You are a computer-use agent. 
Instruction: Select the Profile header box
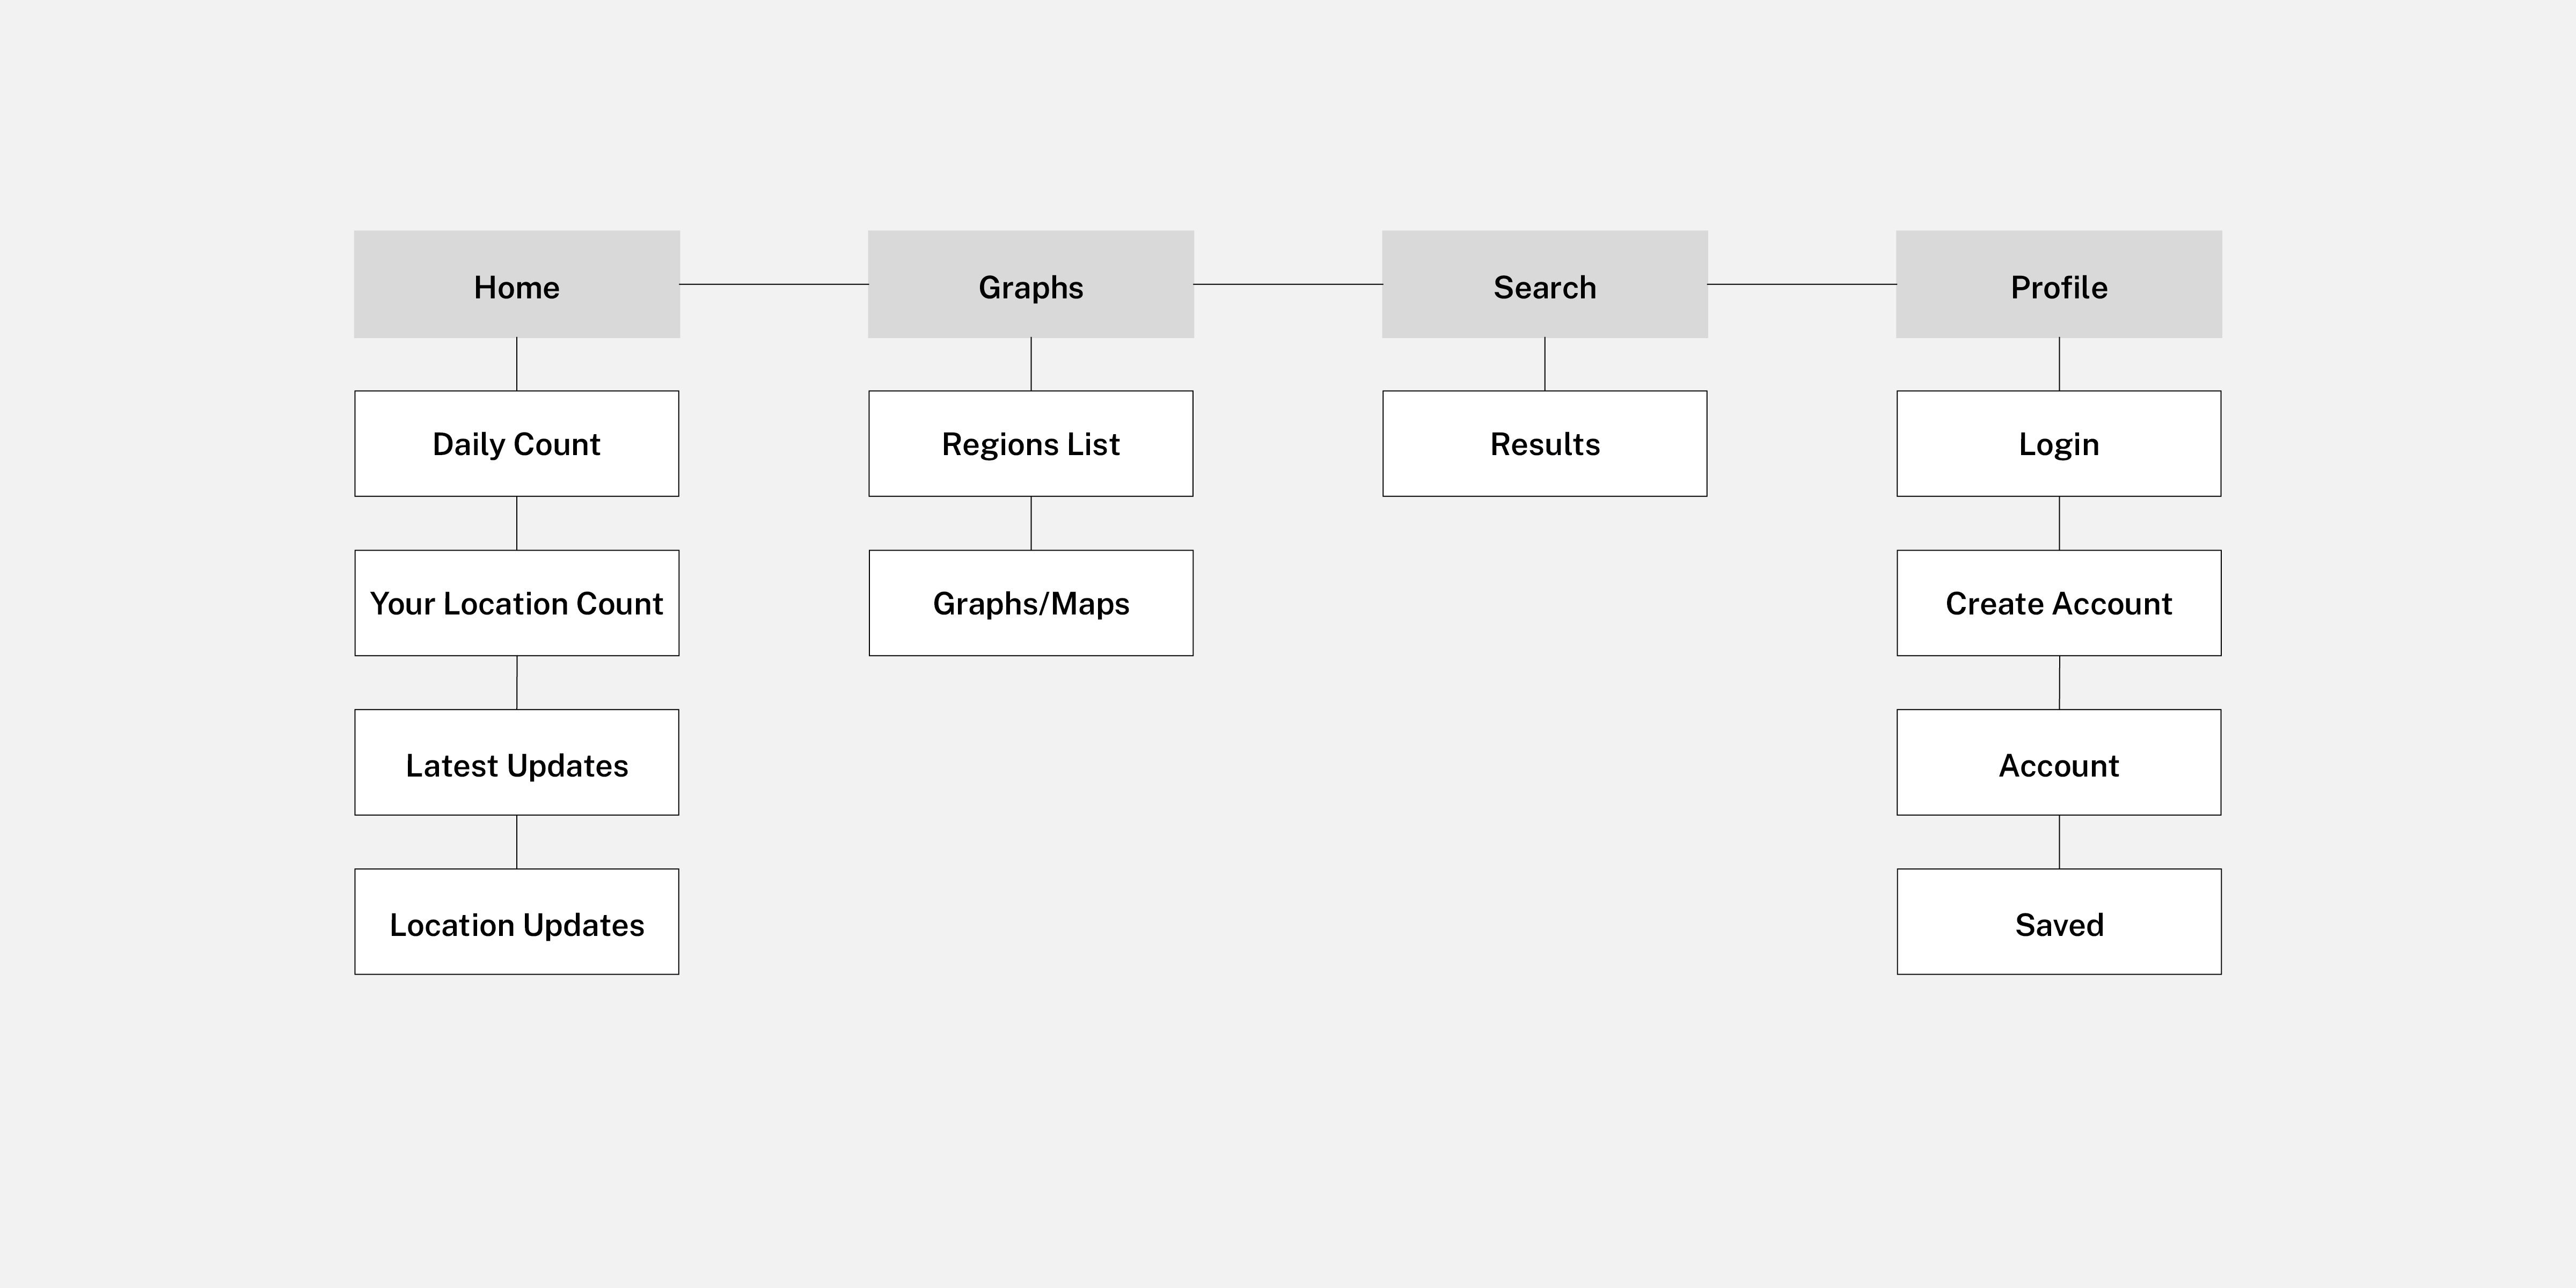point(2059,284)
